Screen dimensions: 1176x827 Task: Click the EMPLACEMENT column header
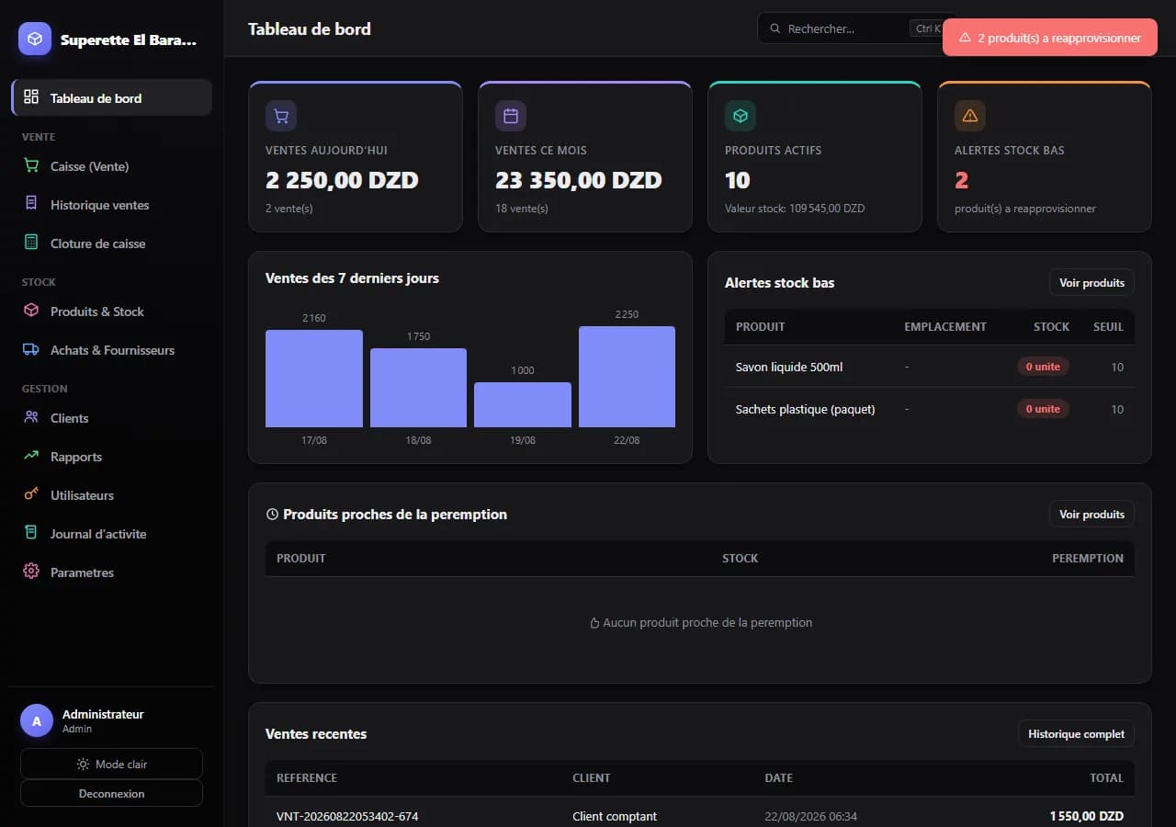tap(945, 326)
